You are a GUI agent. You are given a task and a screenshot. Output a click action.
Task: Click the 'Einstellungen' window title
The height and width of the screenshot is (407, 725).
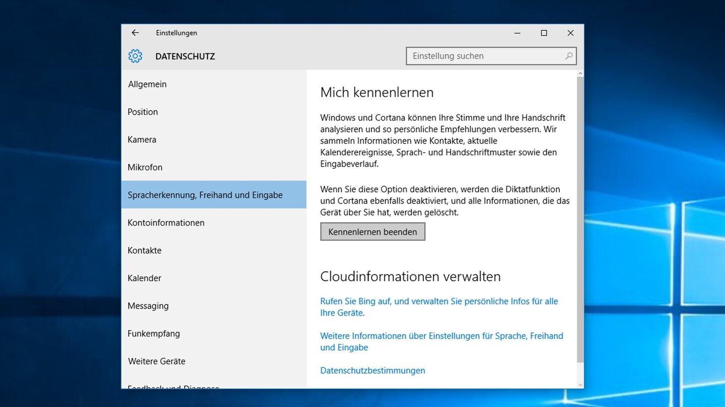coord(176,33)
